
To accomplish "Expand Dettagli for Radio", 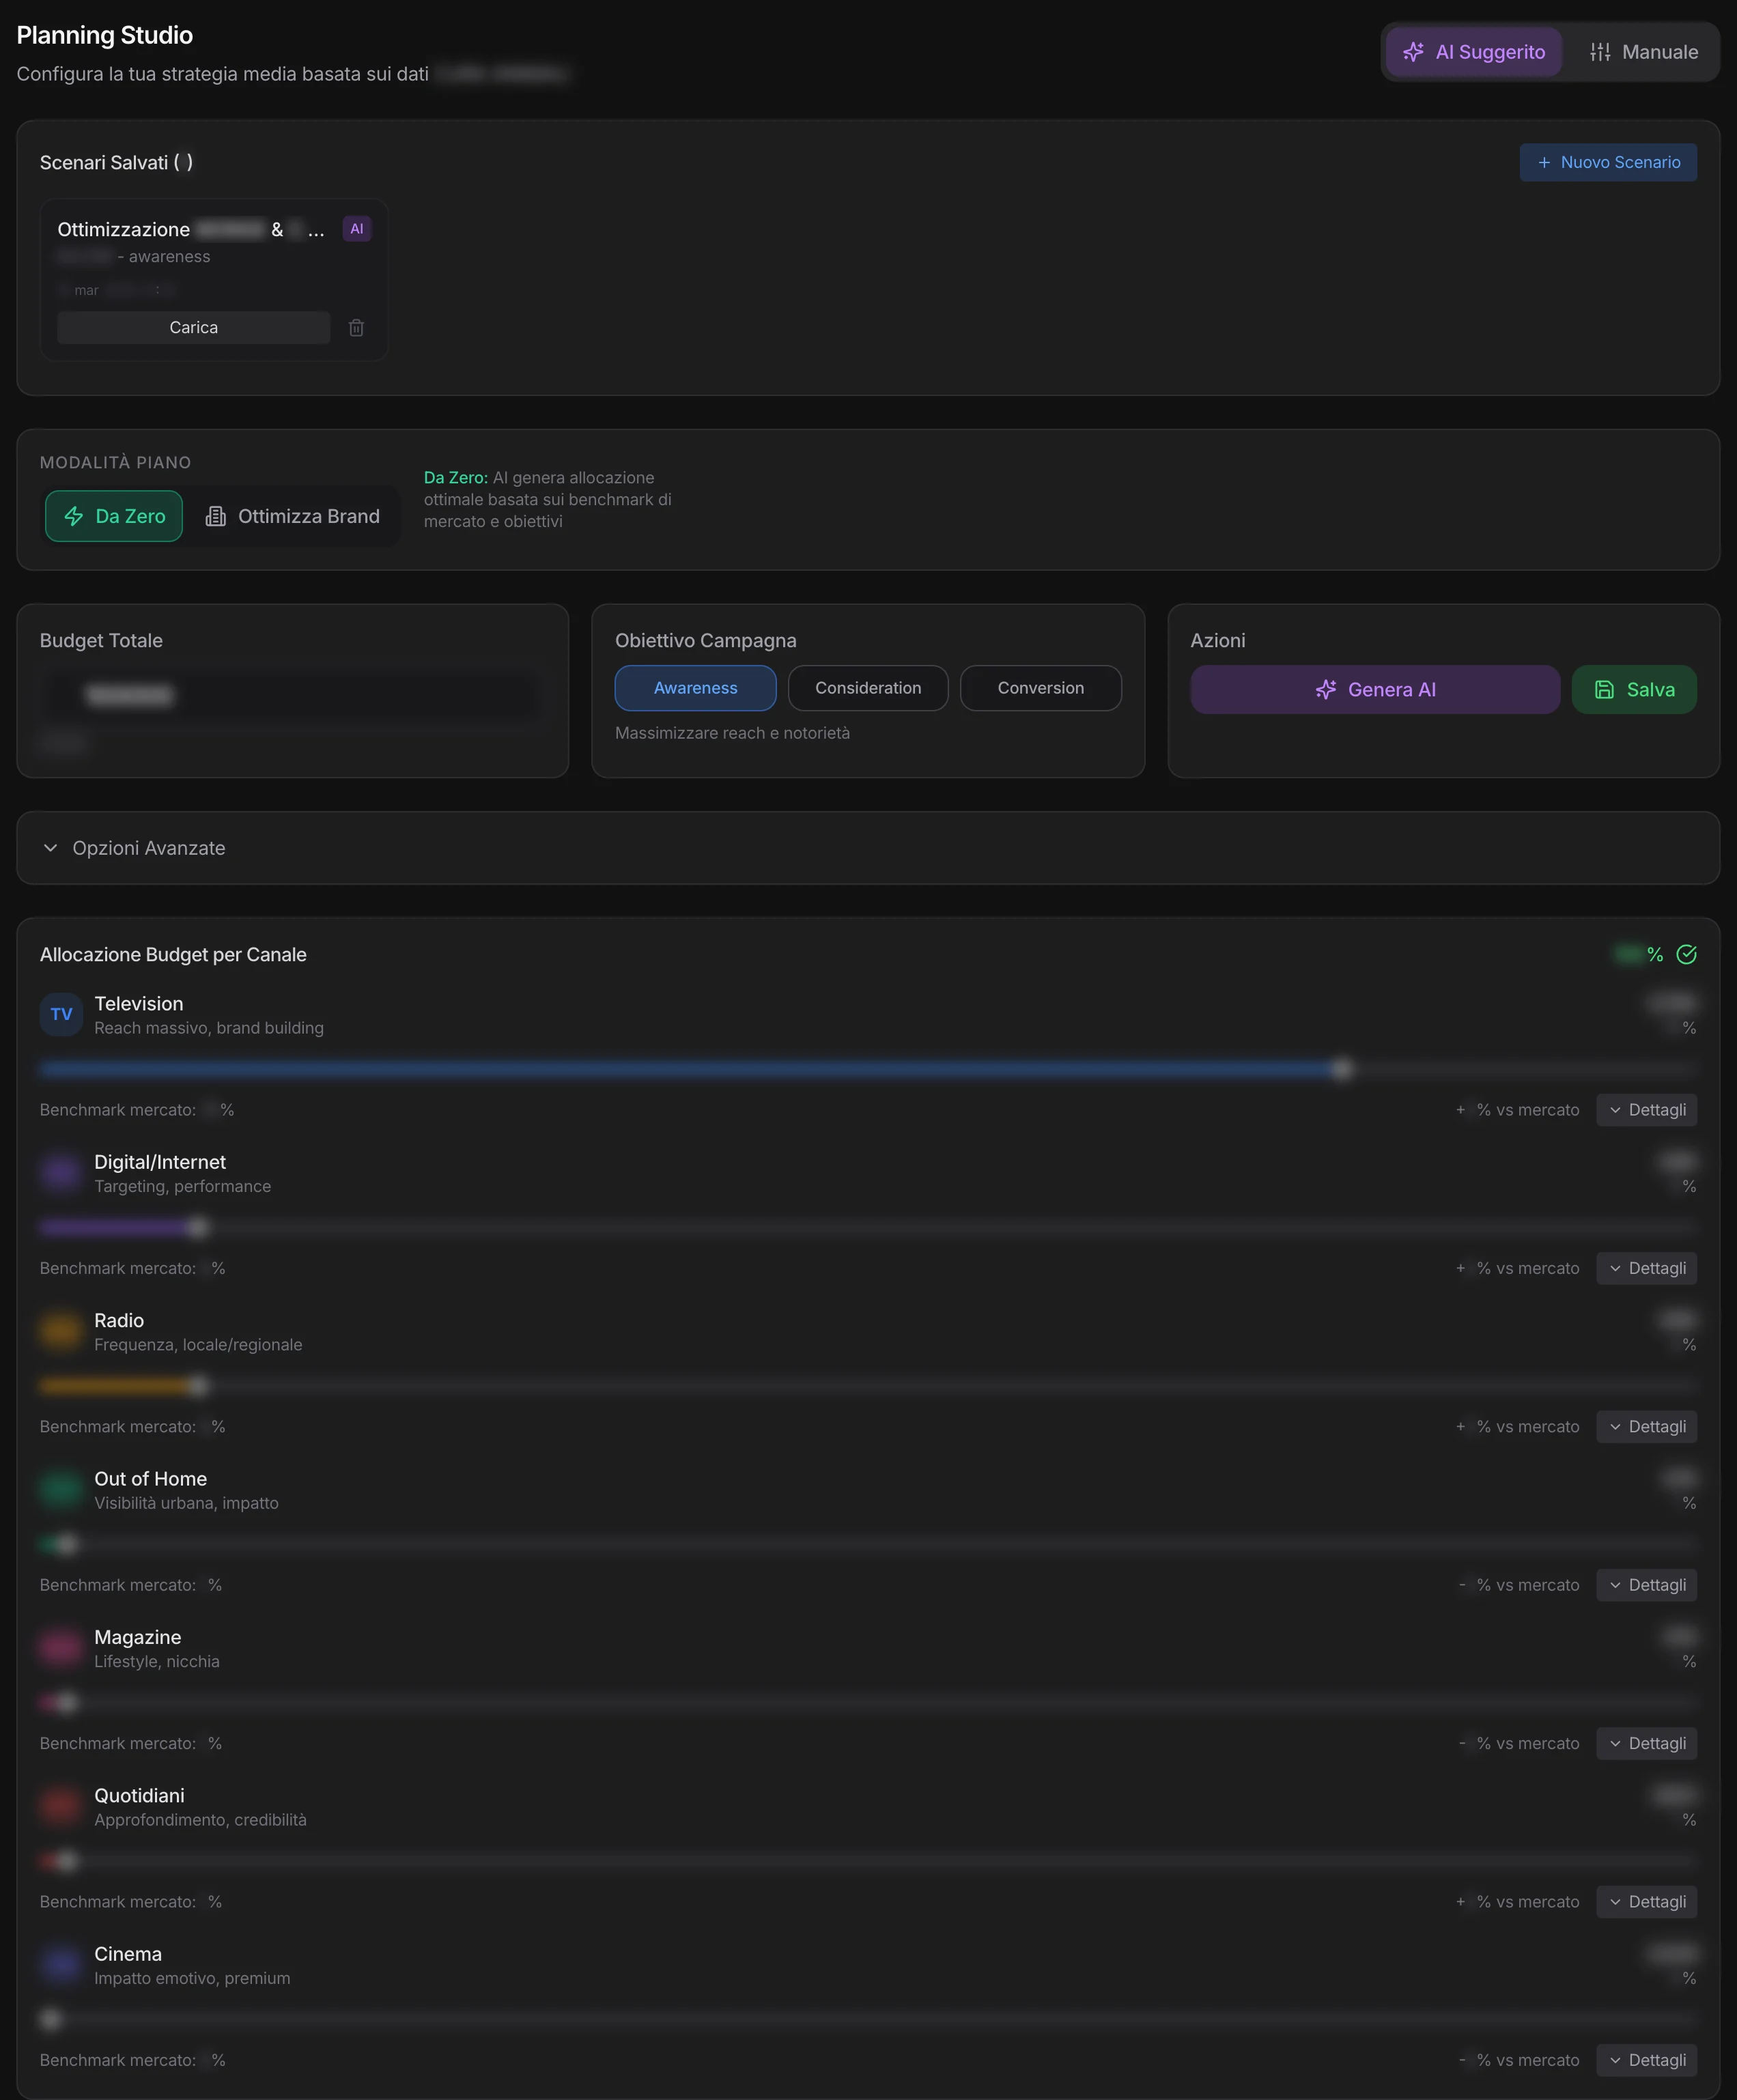I will click(1646, 1427).
